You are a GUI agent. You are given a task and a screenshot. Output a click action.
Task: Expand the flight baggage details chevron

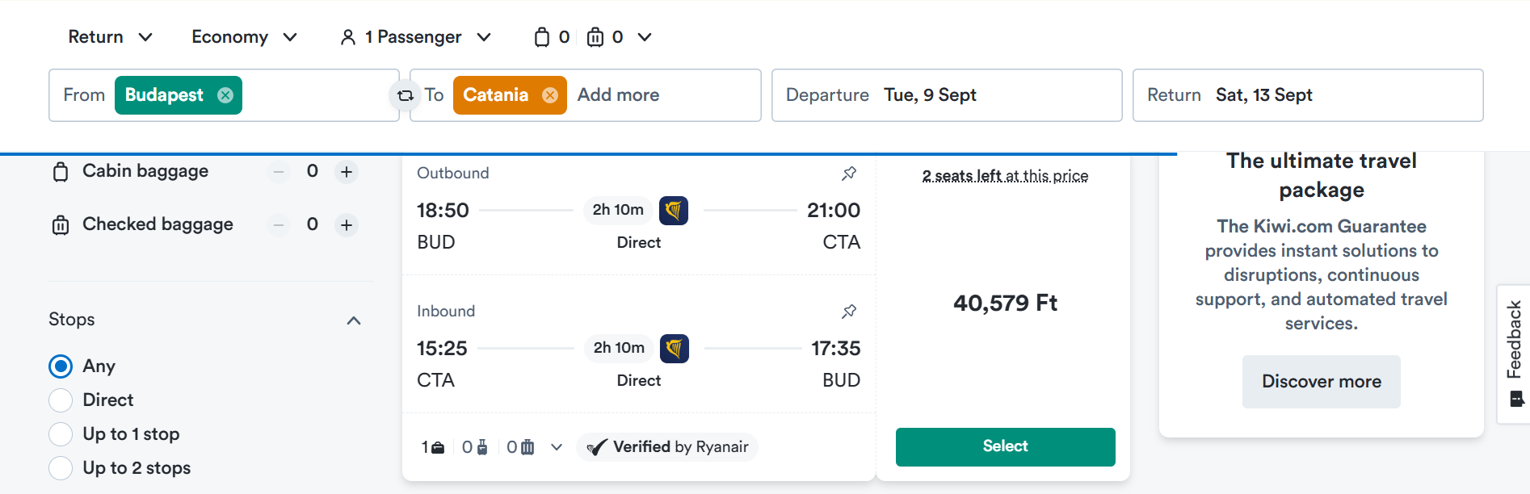[x=557, y=447]
